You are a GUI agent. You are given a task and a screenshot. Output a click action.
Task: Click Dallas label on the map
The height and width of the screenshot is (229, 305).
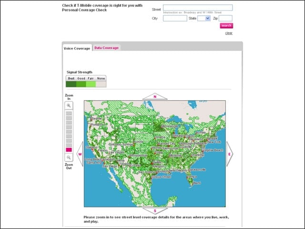[x=157, y=162]
